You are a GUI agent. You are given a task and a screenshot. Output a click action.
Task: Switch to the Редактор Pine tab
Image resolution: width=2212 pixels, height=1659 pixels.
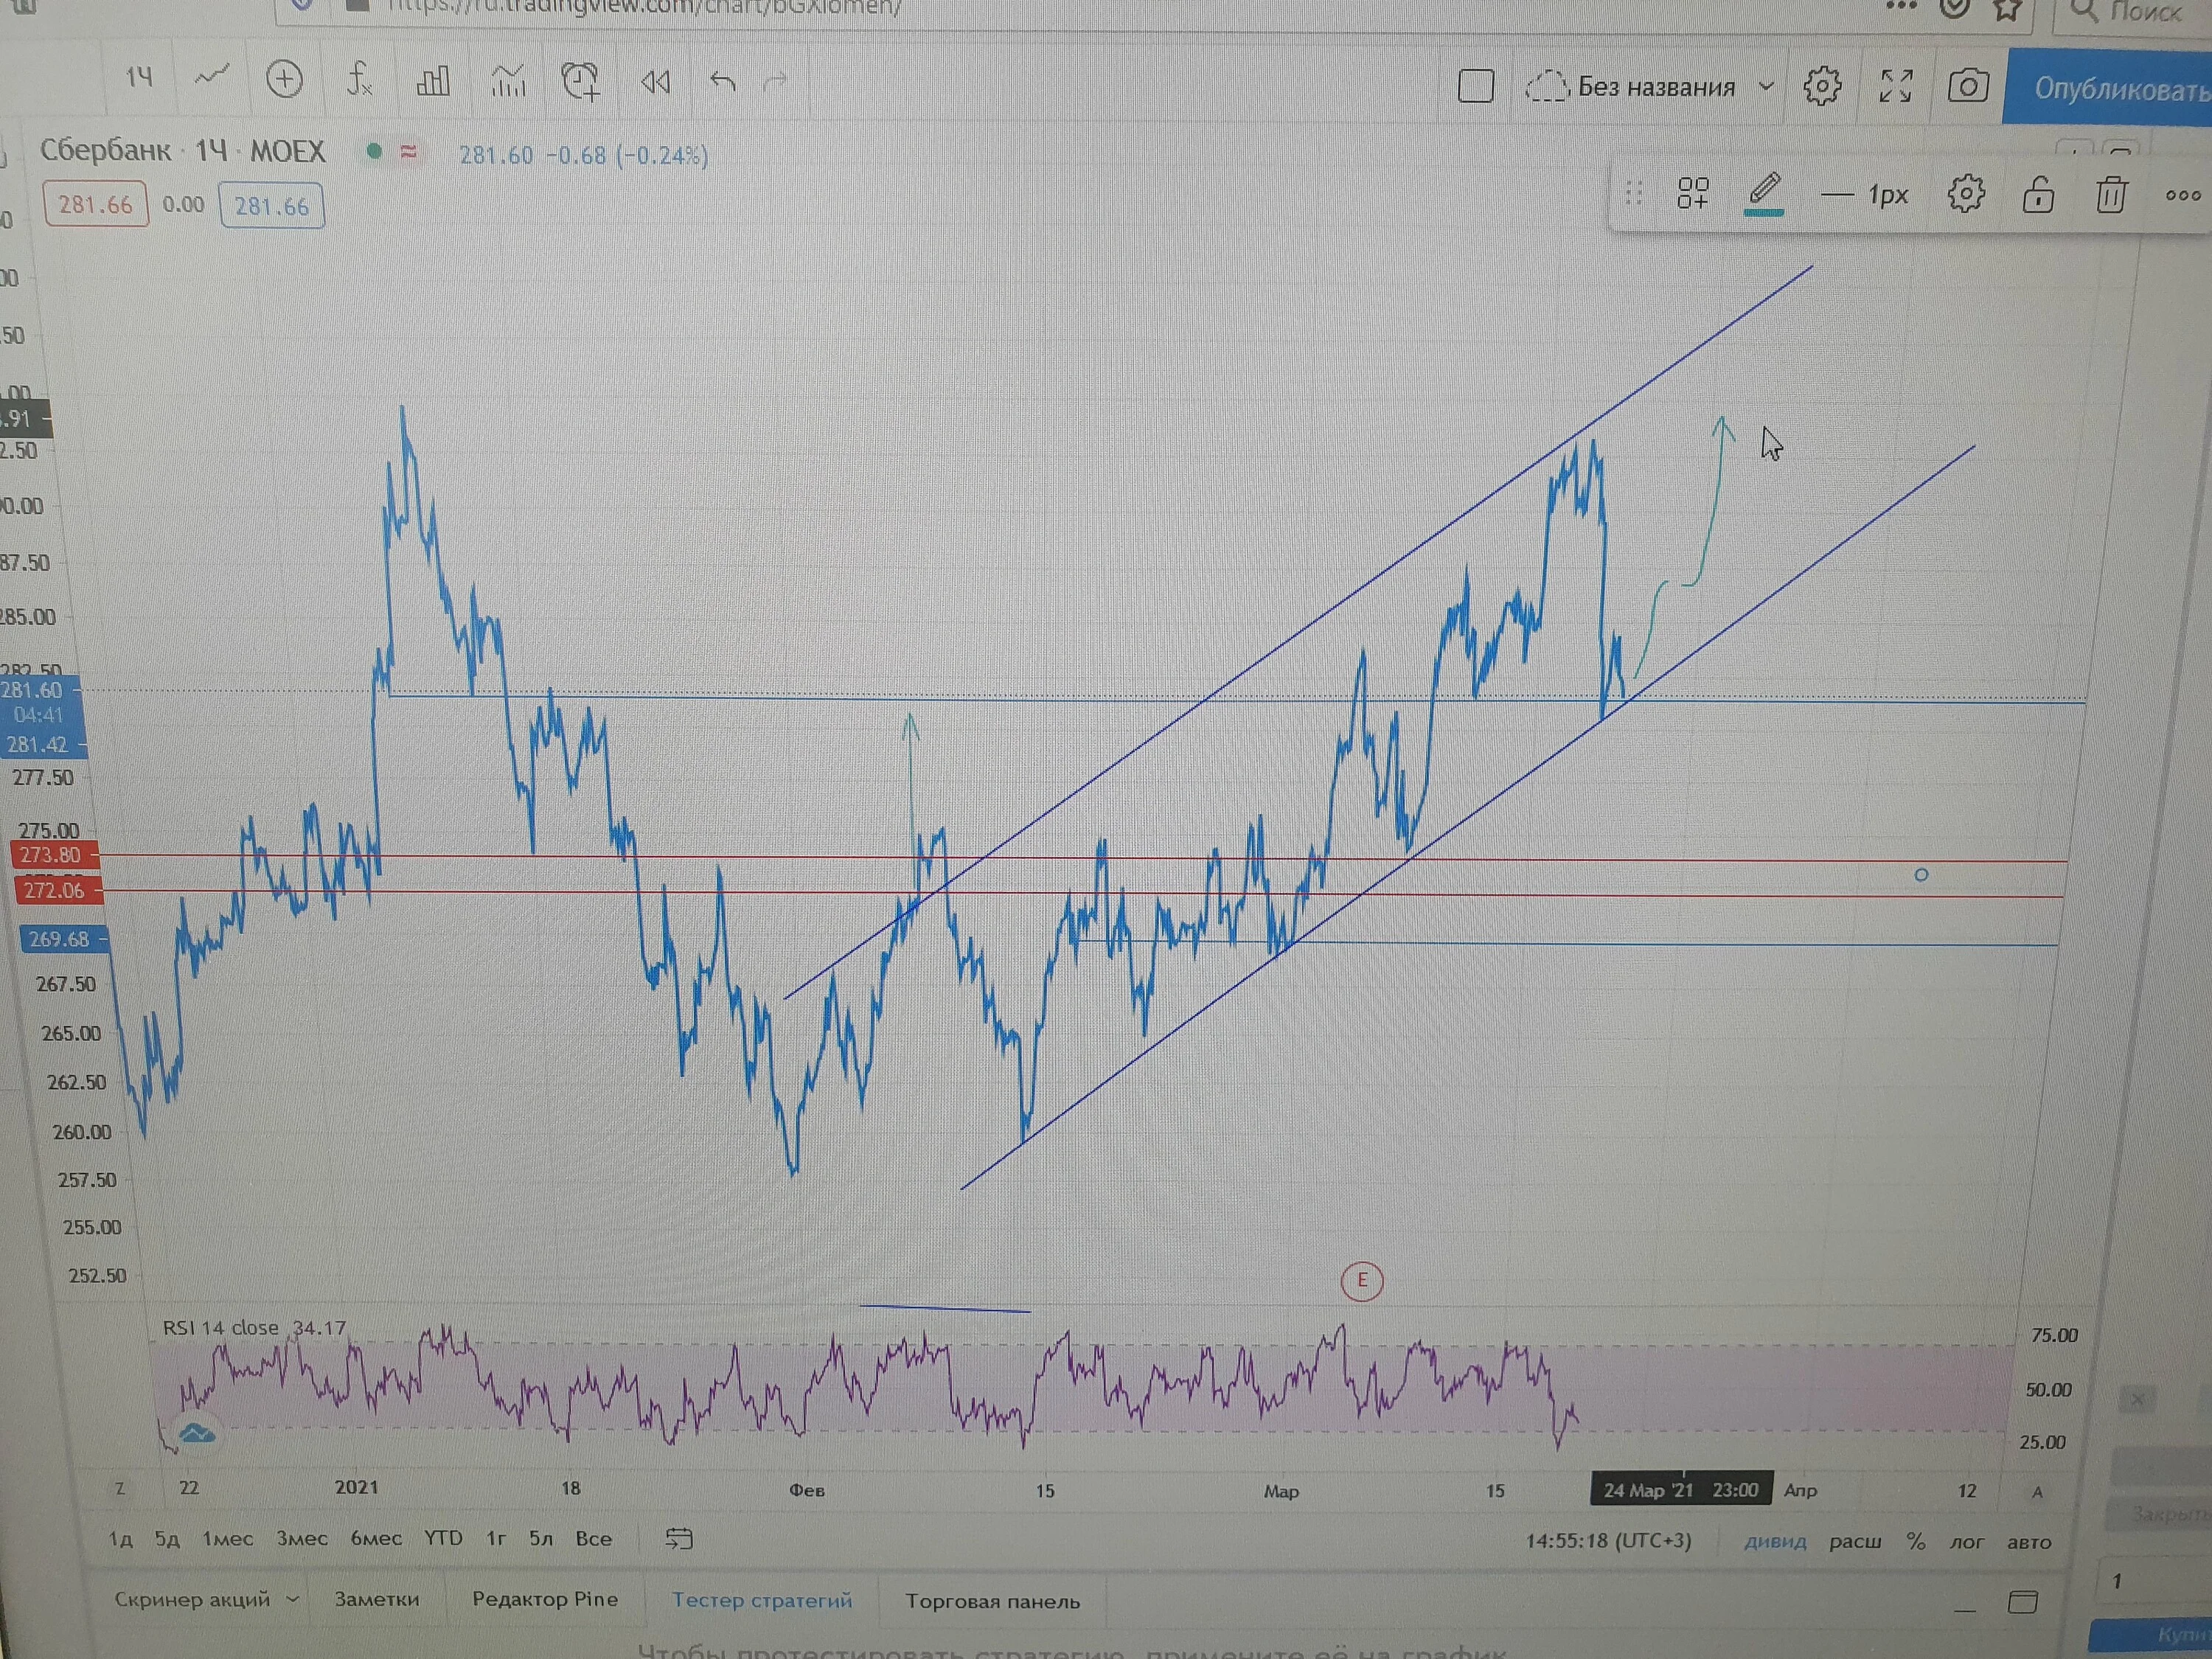coord(545,1599)
